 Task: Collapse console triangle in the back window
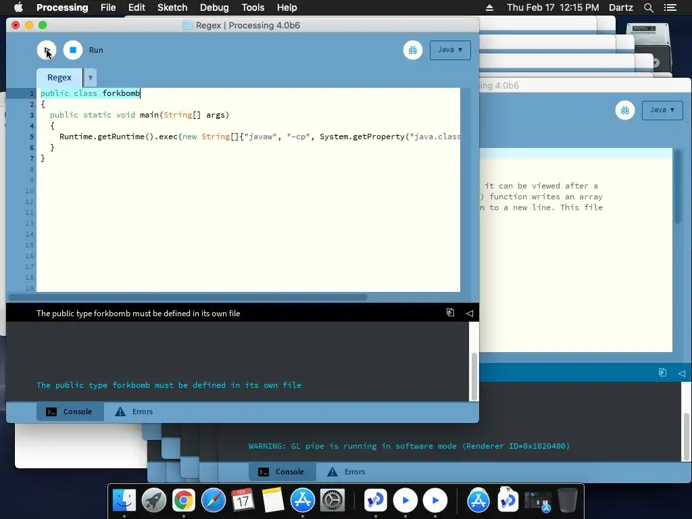point(681,373)
